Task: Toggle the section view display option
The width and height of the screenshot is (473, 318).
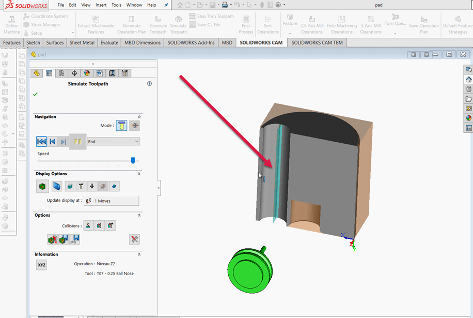Action: pyautogui.click(x=57, y=186)
